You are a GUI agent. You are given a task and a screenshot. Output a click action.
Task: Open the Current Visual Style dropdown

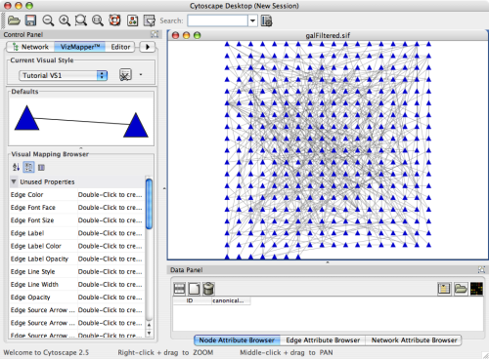click(64, 75)
